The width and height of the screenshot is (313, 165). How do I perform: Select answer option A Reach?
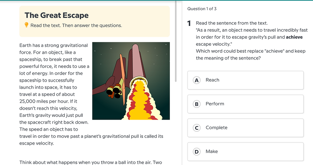coord(245,80)
